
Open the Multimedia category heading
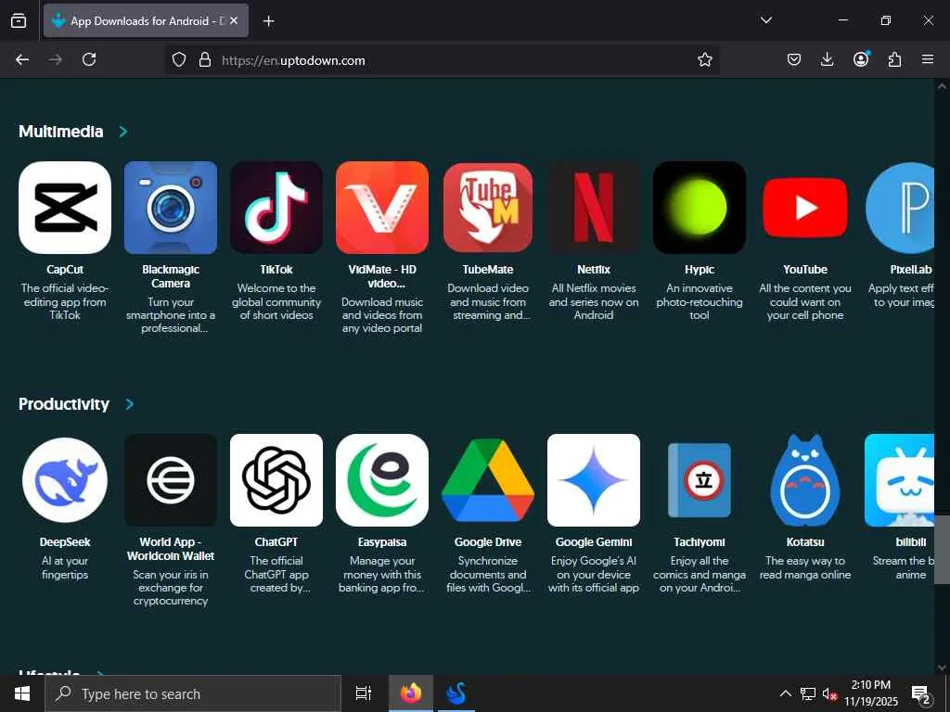[x=60, y=132]
